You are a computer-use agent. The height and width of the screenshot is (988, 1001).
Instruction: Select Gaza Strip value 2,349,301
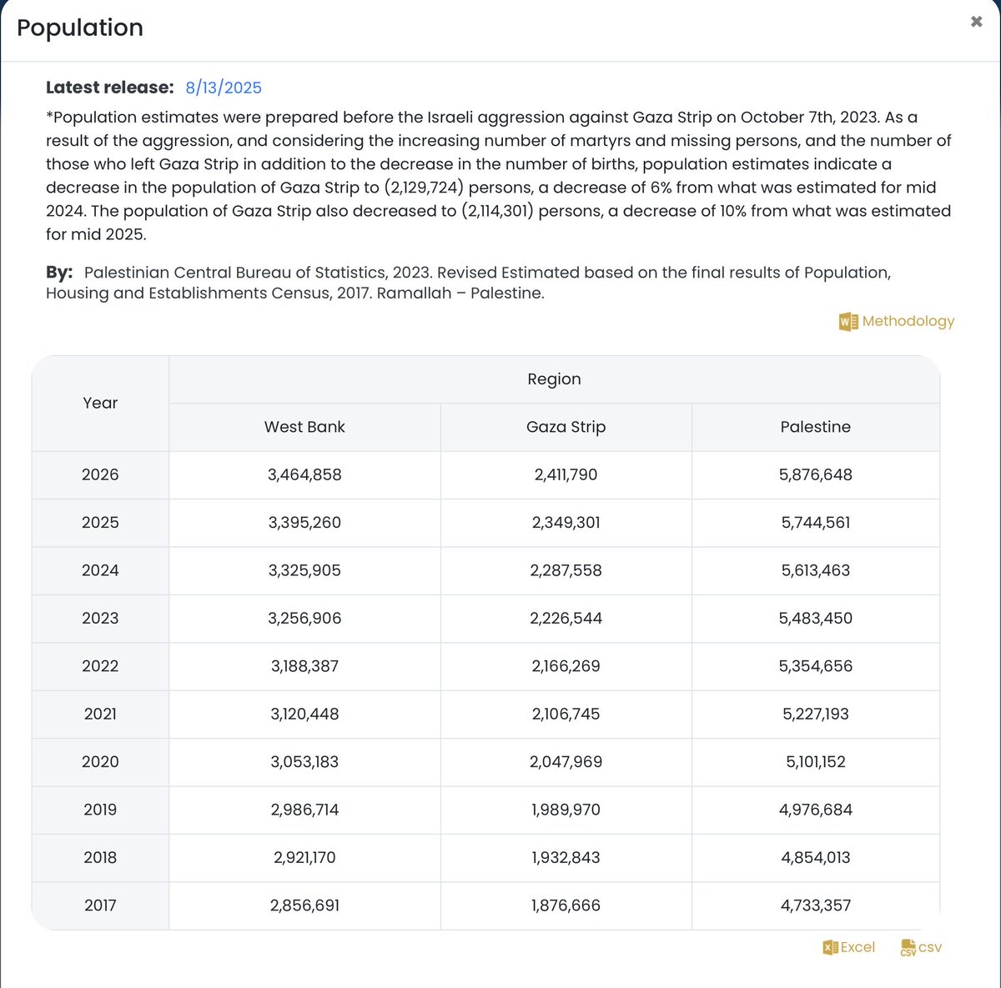click(x=566, y=523)
